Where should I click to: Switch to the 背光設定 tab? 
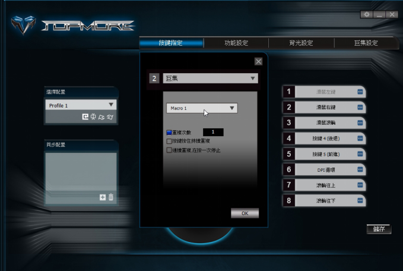pos(302,43)
